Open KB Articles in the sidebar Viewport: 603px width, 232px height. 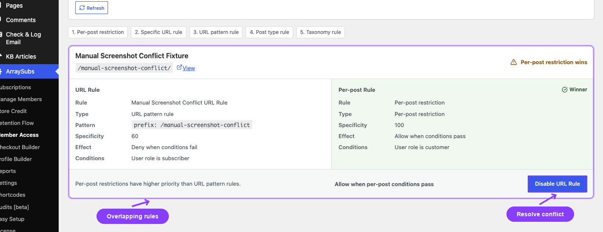(x=29, y=57)
